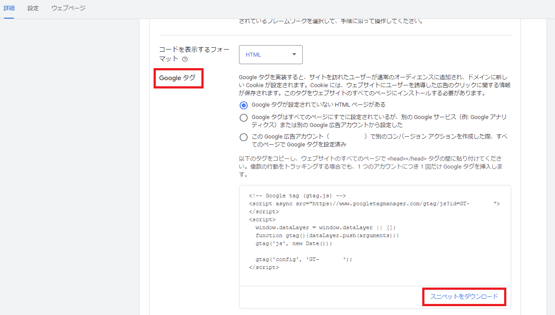Click the 'function gtag(){dataLayer.push(arguments);}' line
Screen dimensions: 555x315
tap(328, 235)
